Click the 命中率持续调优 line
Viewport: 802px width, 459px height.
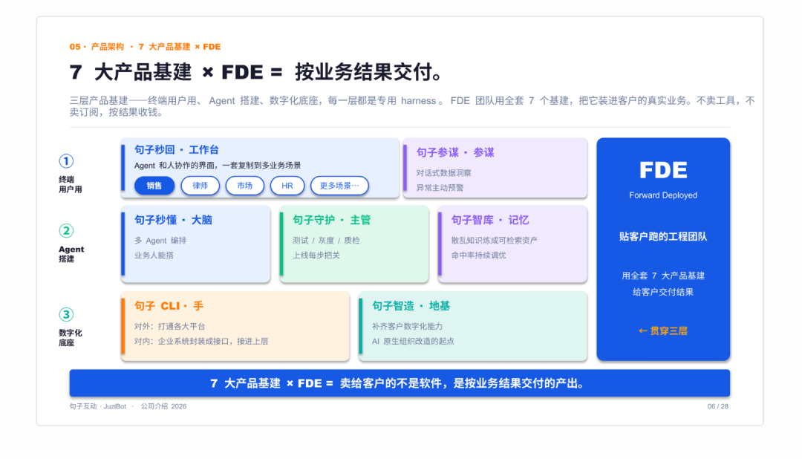478,255
